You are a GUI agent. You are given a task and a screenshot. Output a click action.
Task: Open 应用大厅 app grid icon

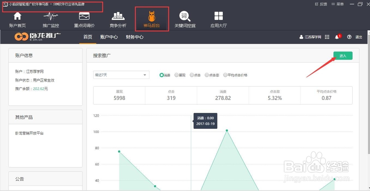coord(219,16)
